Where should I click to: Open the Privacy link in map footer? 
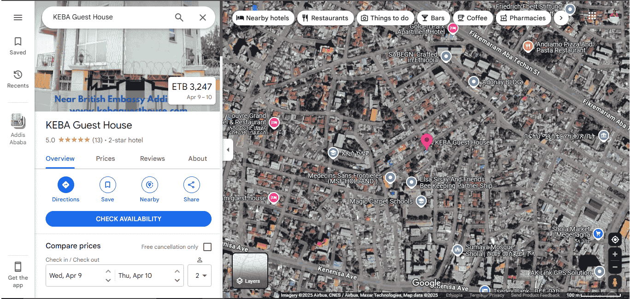coord(497,295)
